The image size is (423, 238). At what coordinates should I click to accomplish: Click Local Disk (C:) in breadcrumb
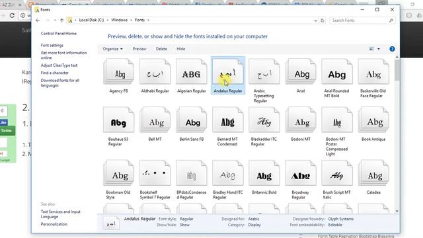pyautogui.click(x=91, y=20)
